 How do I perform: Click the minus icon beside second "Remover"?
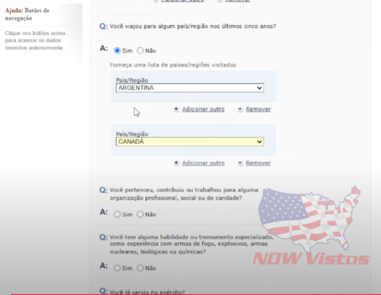pos(240,163)
